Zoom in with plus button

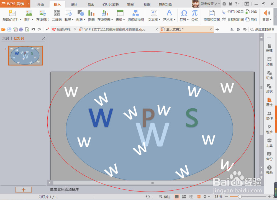coord(269,197)
